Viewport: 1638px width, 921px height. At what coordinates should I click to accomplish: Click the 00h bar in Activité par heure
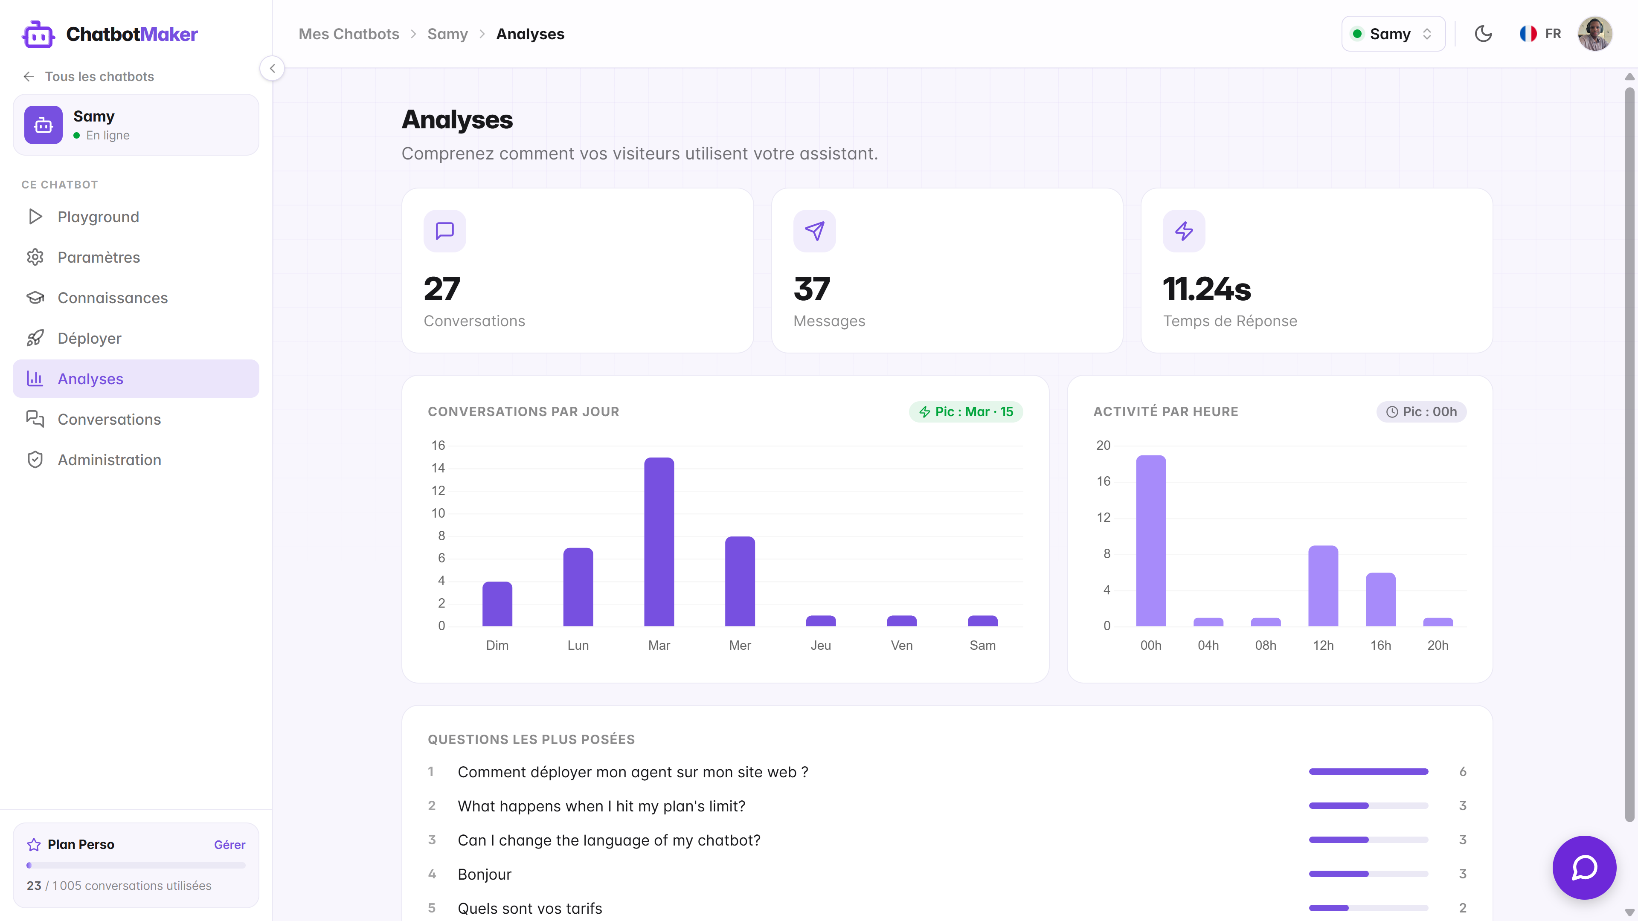tap(1151, 540)
